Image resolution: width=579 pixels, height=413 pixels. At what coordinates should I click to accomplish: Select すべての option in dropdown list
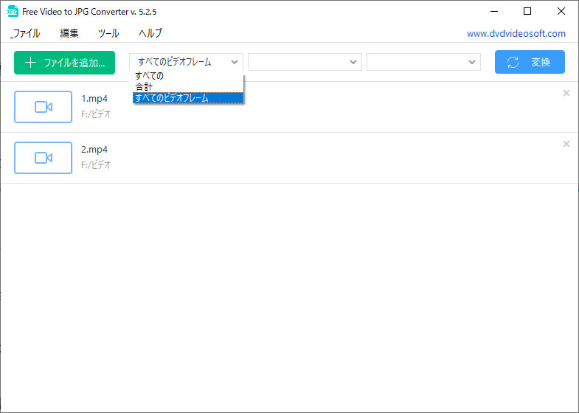tap(150, 76)
